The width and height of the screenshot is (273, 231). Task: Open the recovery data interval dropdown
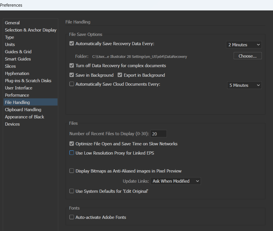point(244,45)
